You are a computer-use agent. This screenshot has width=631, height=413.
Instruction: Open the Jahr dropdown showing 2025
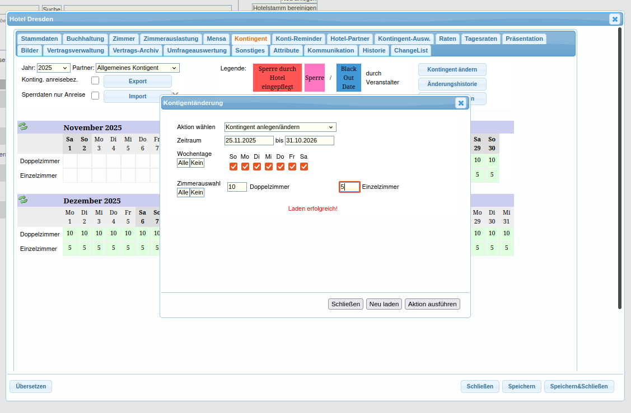(54, 68)
